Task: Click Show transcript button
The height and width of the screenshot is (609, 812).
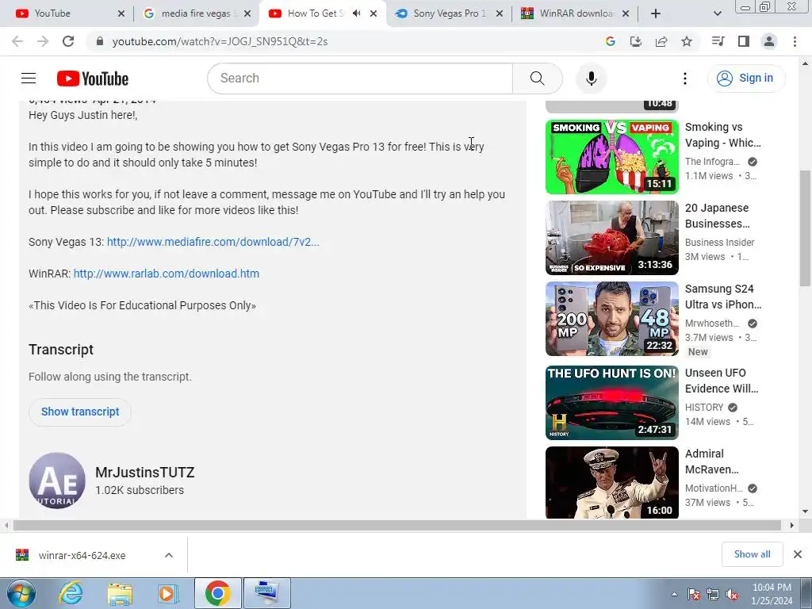Action: point(80,412)
